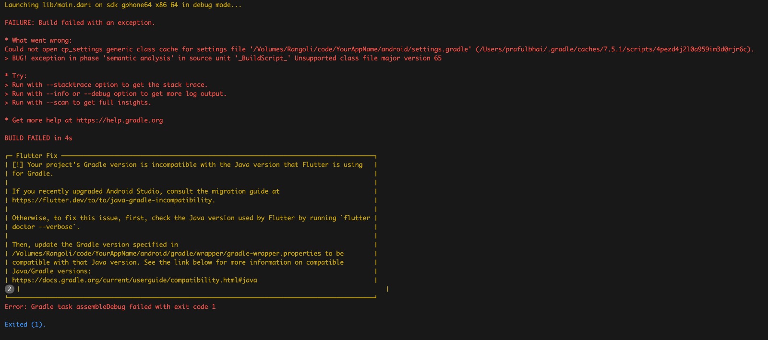Click the android/settings.gradle file path

tap(360, 49)
